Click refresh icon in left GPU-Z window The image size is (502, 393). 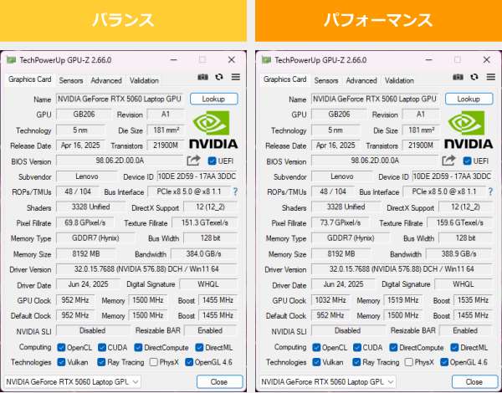[x=219, y=77]
